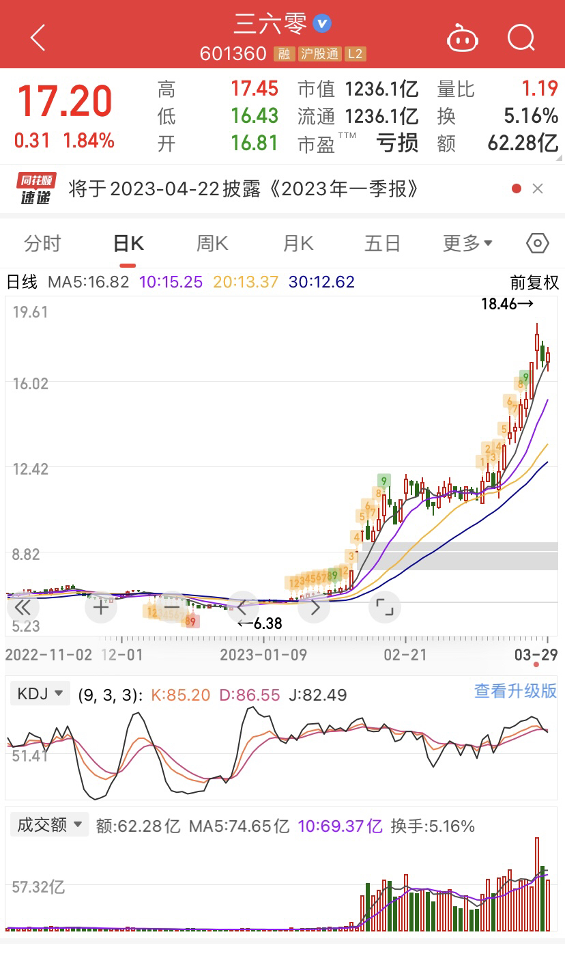Tap the L2 level tag
The height and width of the screenshot is (954, 565).
(354, 54)
